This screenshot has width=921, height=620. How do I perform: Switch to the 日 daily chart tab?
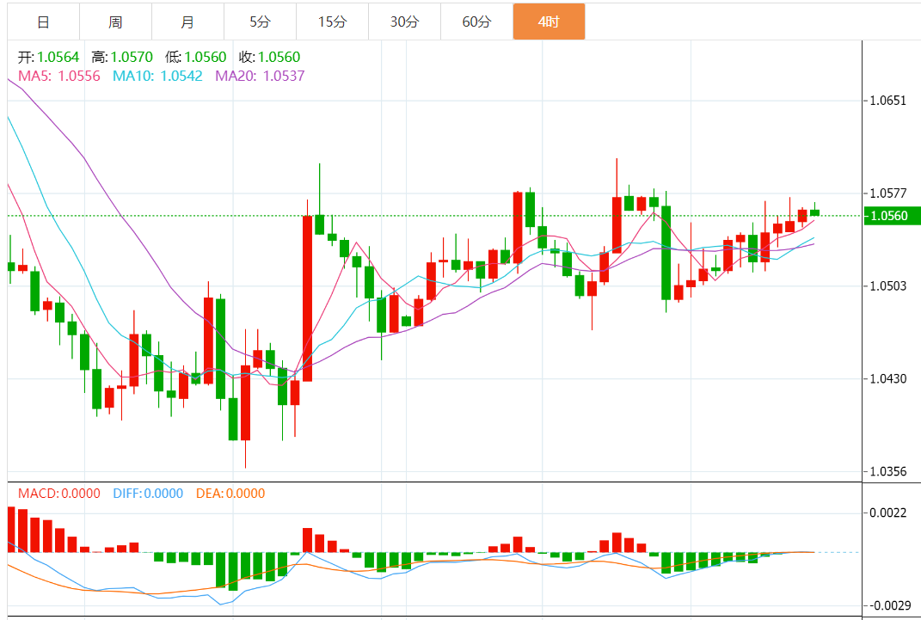point(44,21)
